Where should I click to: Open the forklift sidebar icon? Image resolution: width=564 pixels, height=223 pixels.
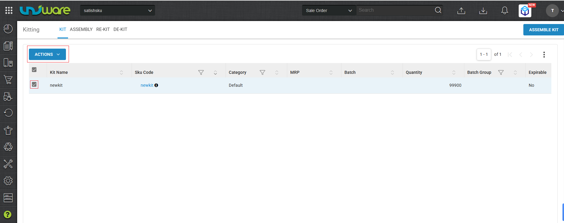pos(8,96)
